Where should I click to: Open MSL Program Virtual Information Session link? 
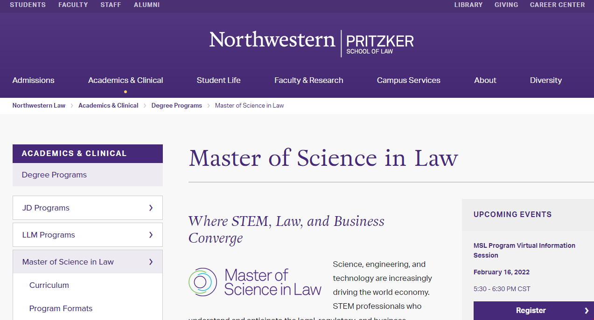point(524,250)
